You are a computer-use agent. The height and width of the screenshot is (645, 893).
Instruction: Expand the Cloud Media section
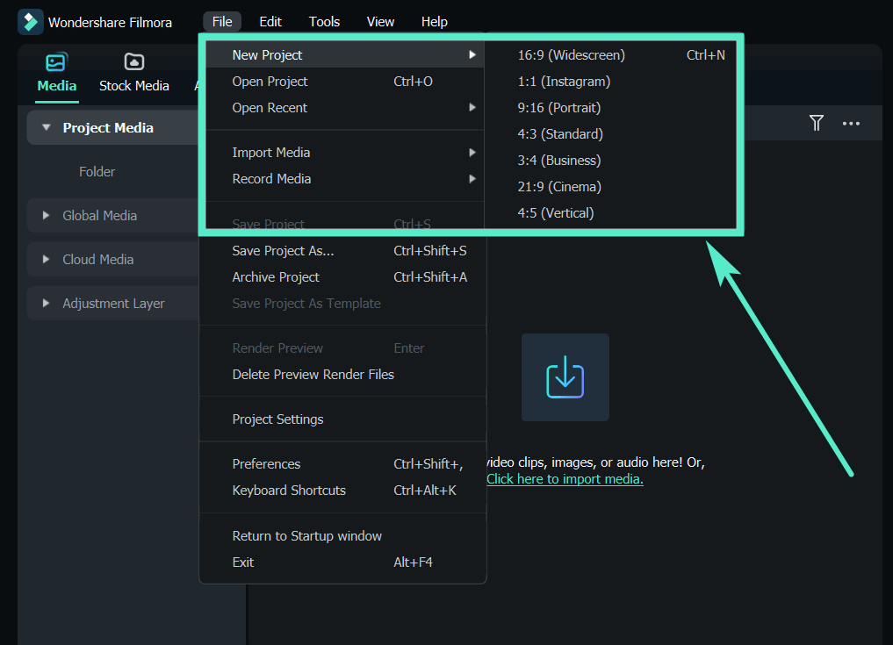pyautogui.click(x=47, y=259)
